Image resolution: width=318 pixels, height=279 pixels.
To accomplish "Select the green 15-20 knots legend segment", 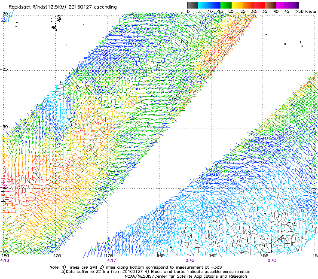I will [226, 6].
